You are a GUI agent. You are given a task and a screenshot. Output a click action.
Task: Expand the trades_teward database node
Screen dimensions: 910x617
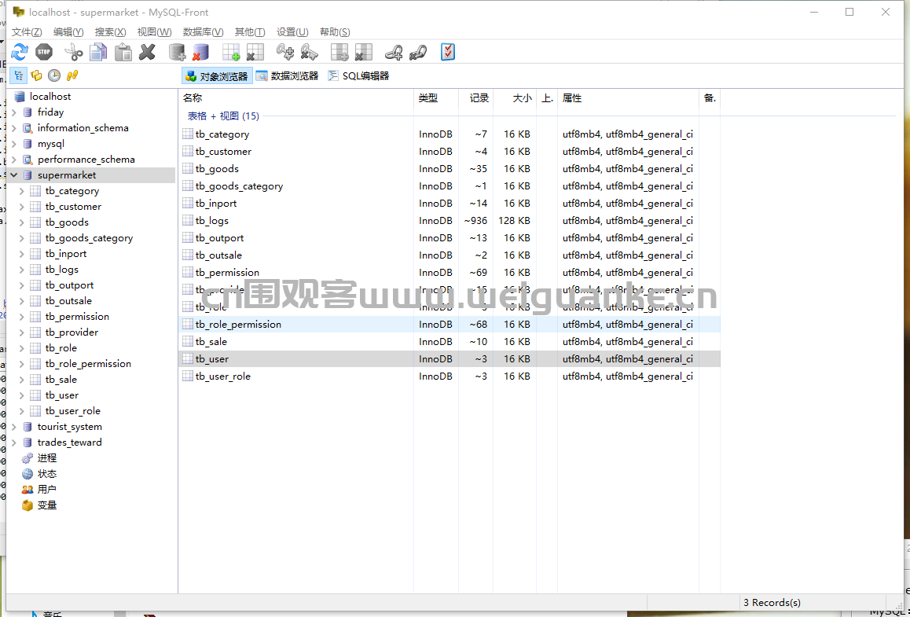[14, 443]
